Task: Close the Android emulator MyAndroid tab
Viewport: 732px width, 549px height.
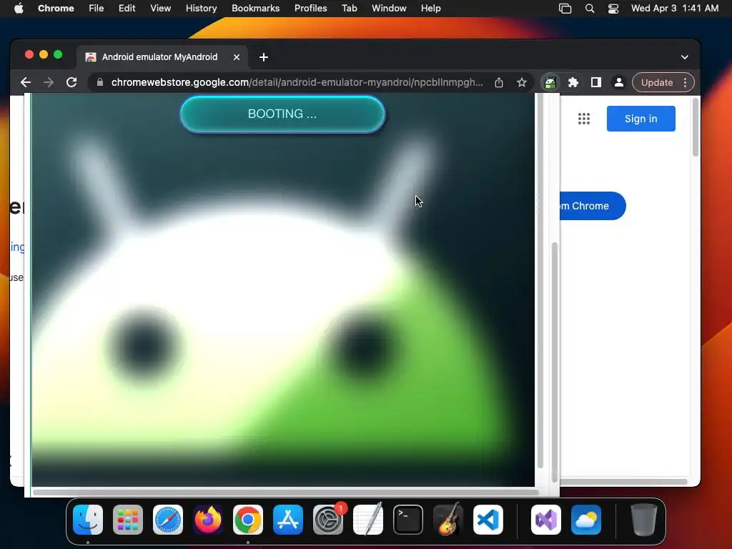Action: click(237, 57)
